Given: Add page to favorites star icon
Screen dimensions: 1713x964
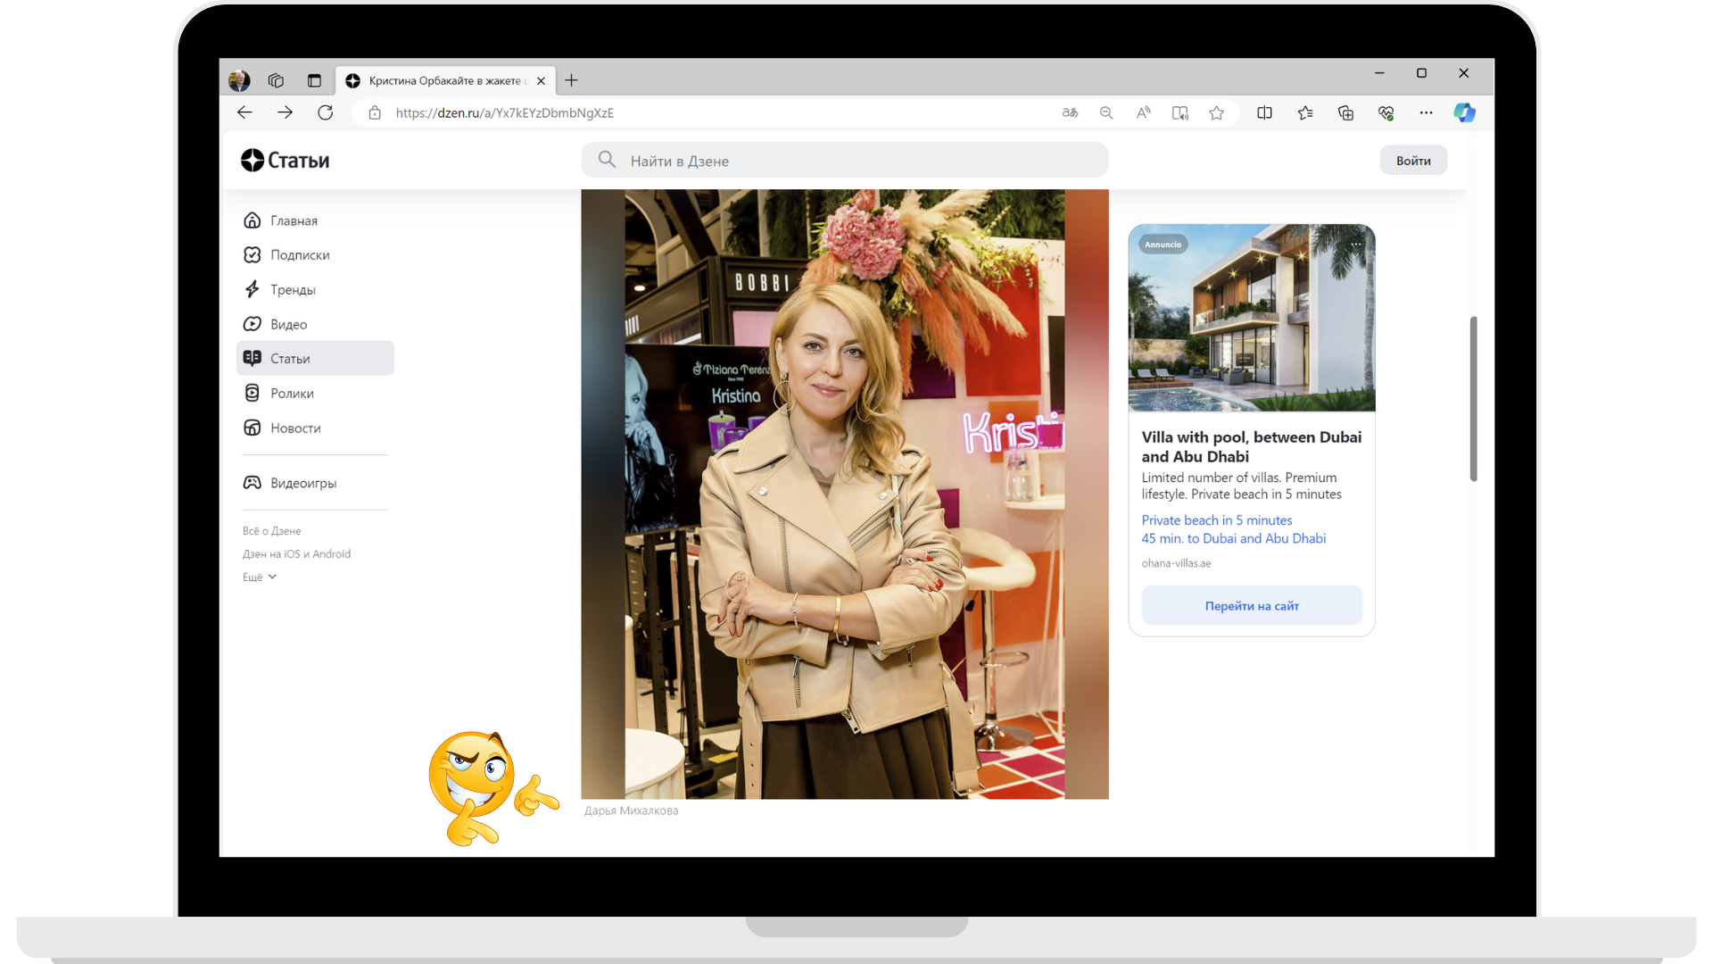Looking at the screenshot, I should coord(1216,112).
